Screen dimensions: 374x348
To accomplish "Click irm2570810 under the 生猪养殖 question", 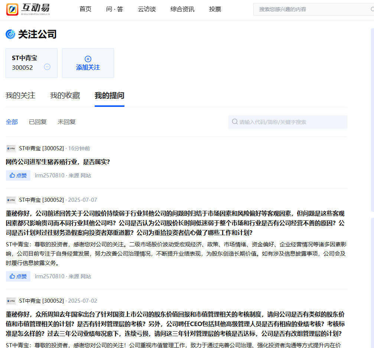I will (50, 175).
